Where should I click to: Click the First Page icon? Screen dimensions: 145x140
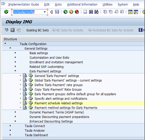pos(105,12)
